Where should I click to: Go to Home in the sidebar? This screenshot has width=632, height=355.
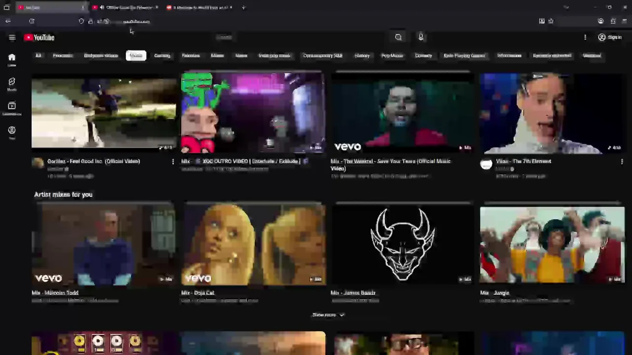(x=12, y=60)
